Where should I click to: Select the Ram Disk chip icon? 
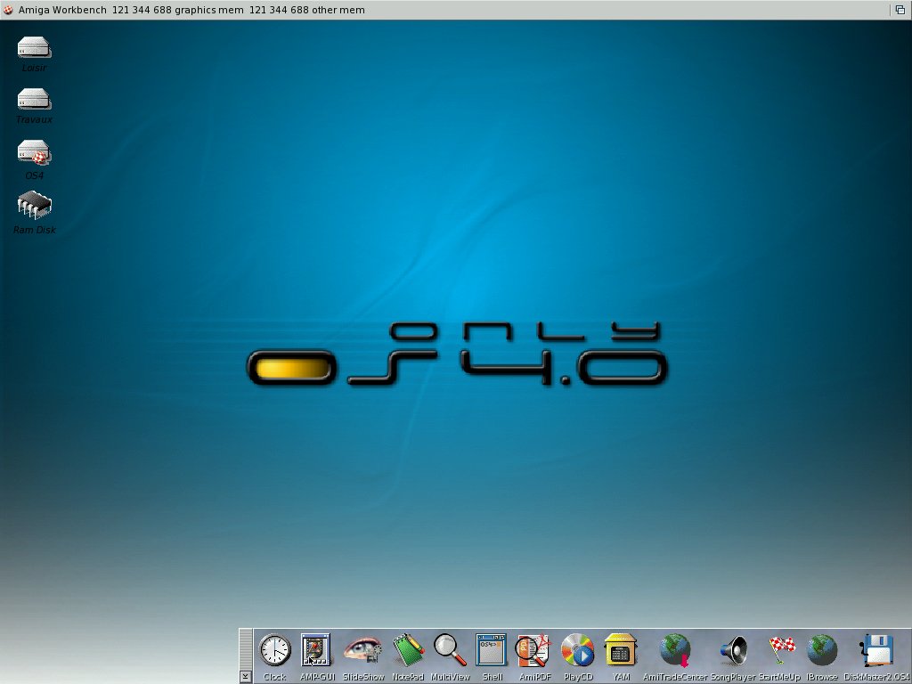35,205
